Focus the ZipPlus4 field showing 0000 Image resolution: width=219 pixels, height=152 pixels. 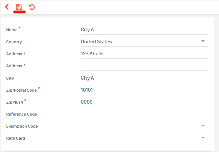tap(144, 102)
